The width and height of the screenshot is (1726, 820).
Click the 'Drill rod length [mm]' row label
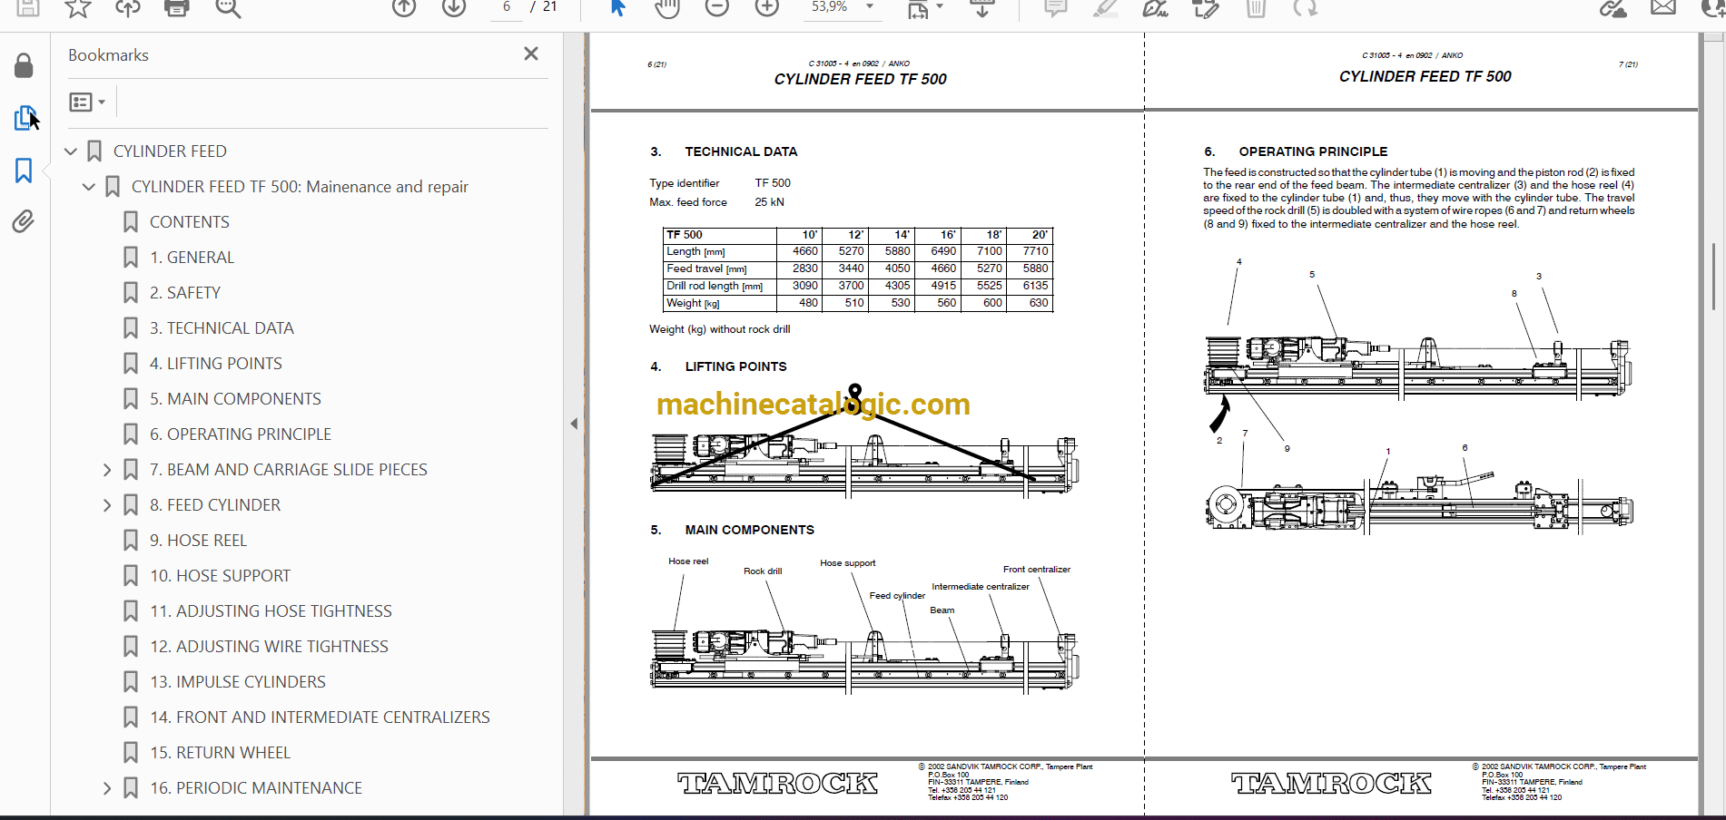tap(715, 286)
